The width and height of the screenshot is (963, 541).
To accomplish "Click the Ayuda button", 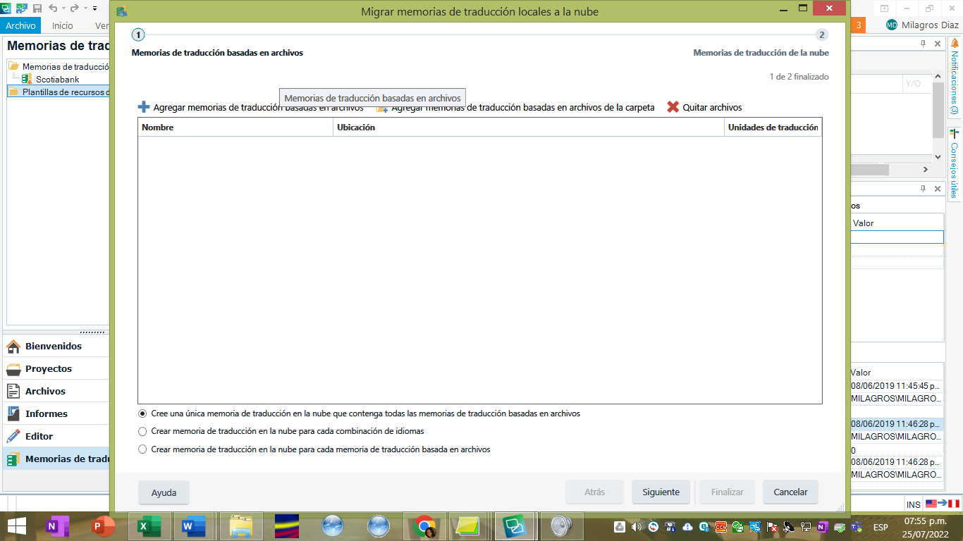I will pos(164,492).
